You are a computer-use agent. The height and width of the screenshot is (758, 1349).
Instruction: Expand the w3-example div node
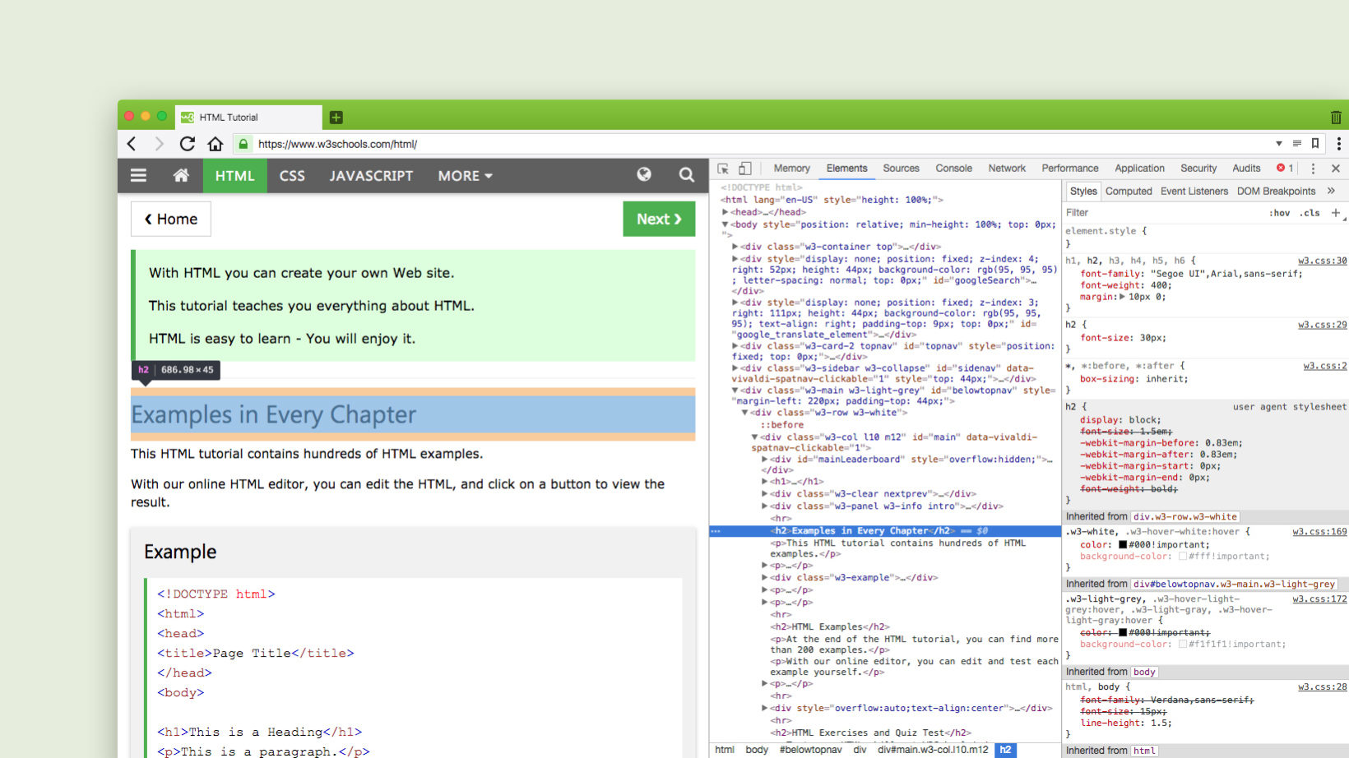click(x=765, y=578)
